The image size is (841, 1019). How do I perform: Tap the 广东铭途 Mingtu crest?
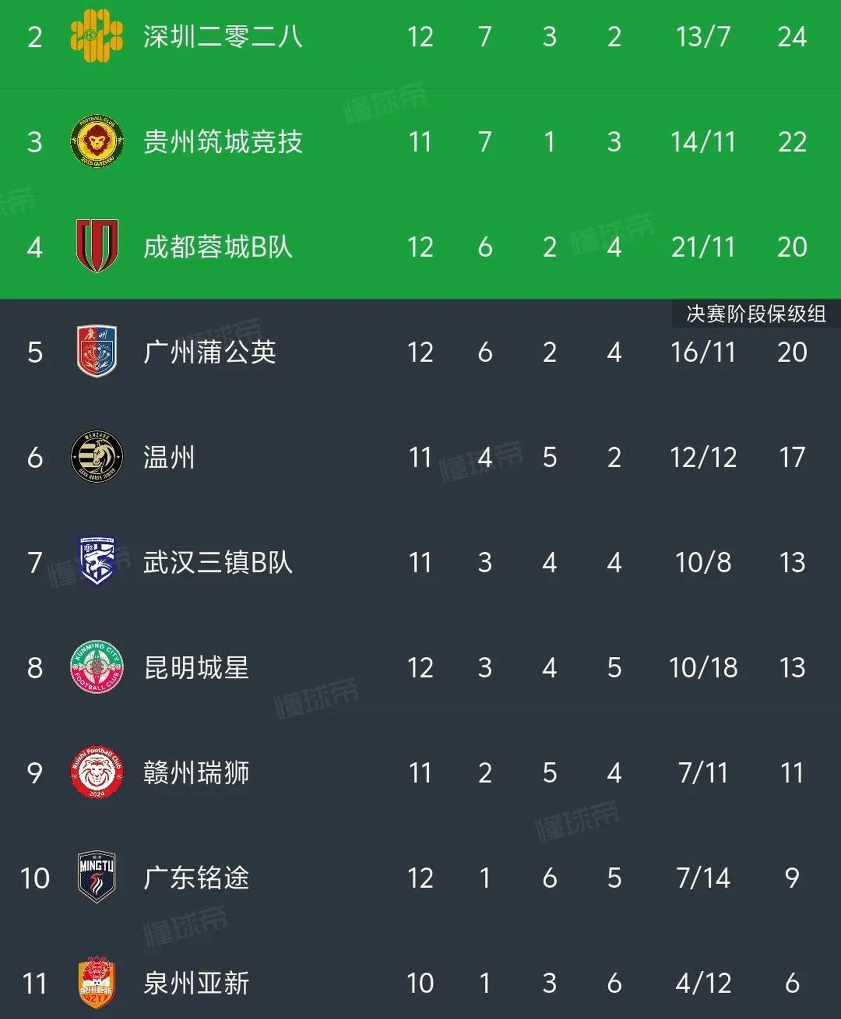click(97, 877)
